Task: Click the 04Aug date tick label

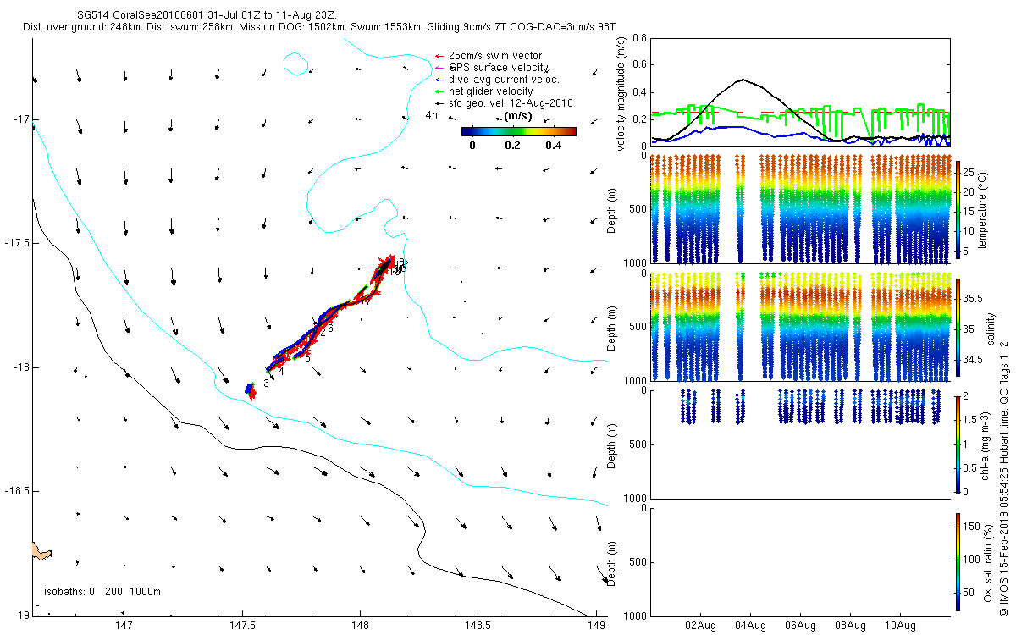Action: pos(750,627)
